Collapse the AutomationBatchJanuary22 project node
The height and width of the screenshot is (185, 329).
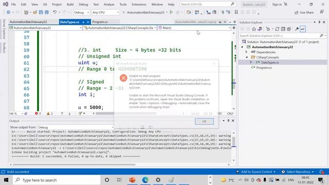pyautogui.click(x=242, y=47)
